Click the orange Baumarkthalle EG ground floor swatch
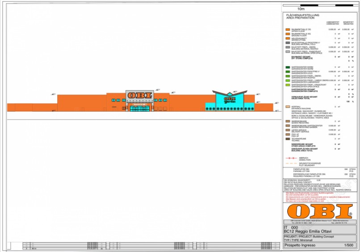361x252 pixels. 288,34
